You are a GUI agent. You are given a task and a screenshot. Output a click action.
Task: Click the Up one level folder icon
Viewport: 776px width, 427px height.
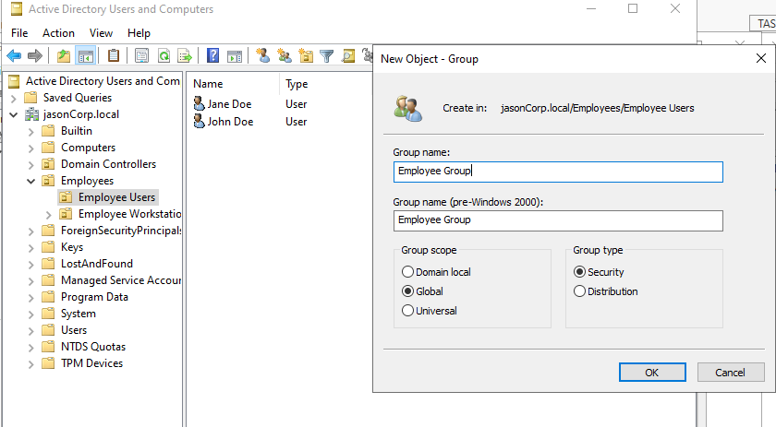[64, 56]
